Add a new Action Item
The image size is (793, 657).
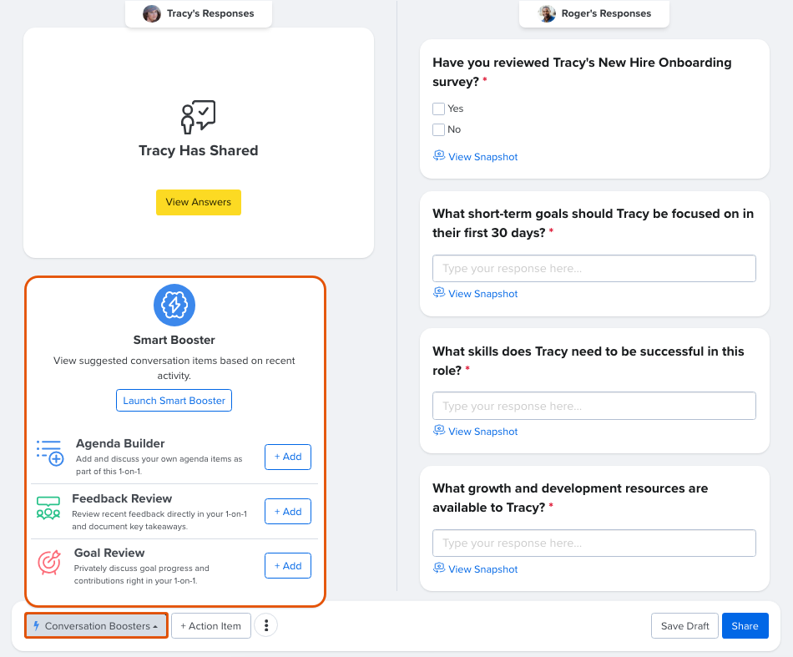click(211, 626)
